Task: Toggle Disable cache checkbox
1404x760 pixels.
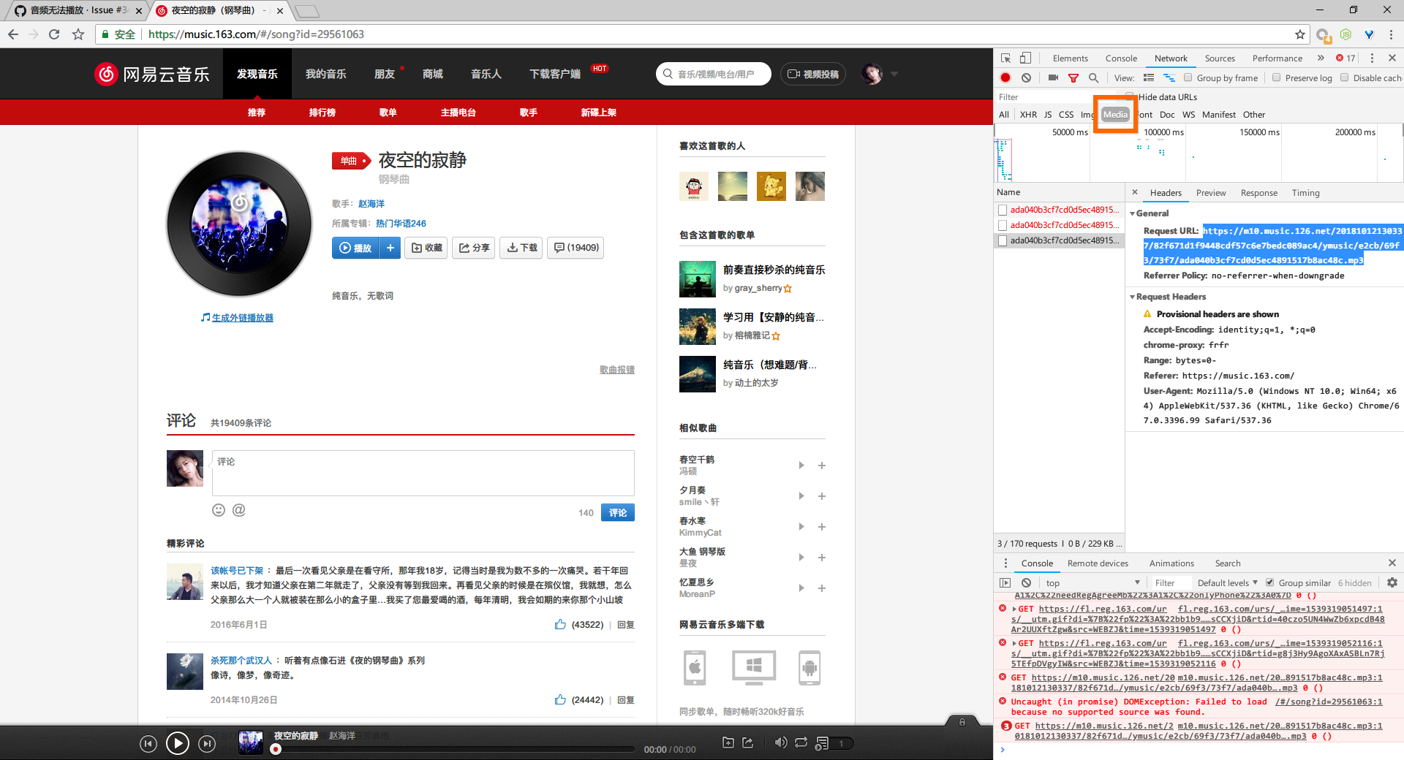Action: 1344,77
